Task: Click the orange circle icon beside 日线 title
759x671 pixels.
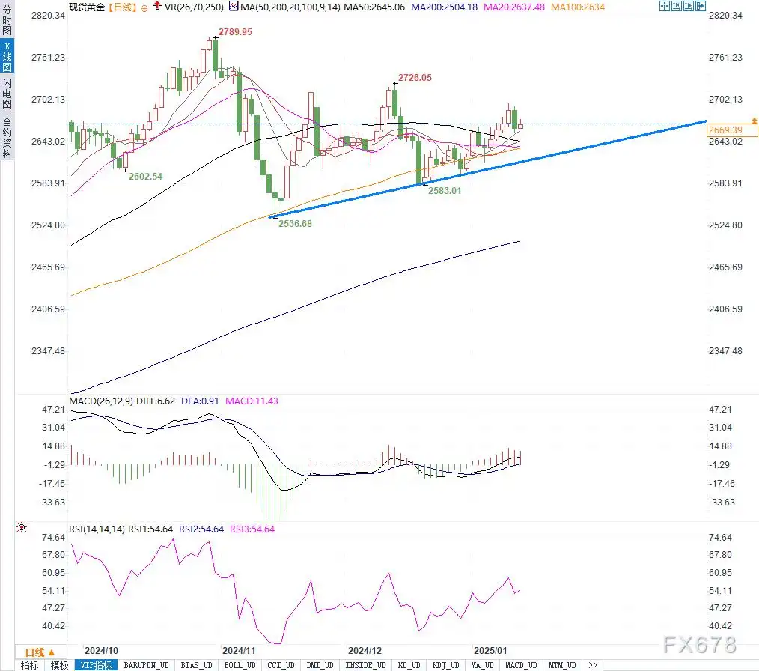Action: (144, 8)
